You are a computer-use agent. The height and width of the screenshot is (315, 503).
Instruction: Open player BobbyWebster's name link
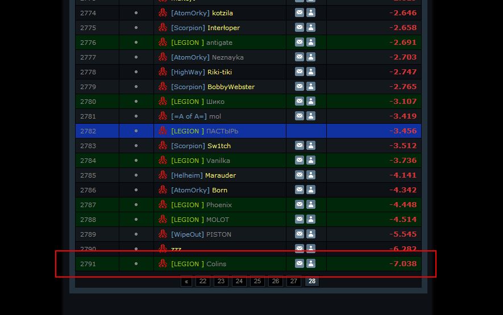tap(231, 87)
